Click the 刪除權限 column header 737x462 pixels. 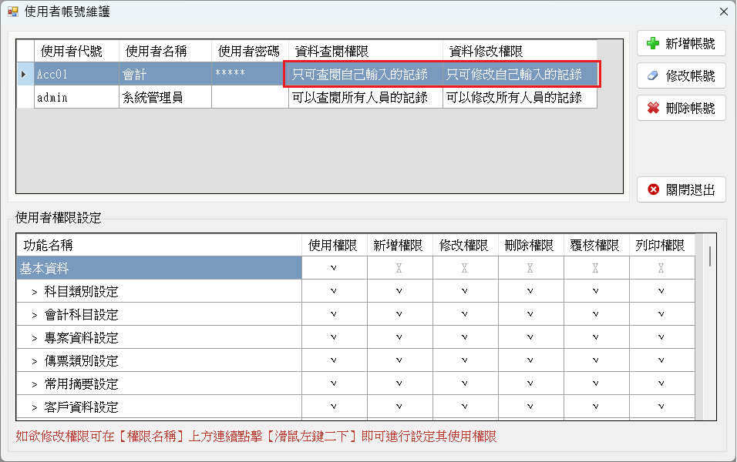[x=530, y=245]
